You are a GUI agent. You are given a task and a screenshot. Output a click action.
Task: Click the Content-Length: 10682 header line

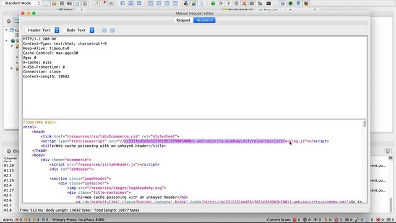[46, 76]
